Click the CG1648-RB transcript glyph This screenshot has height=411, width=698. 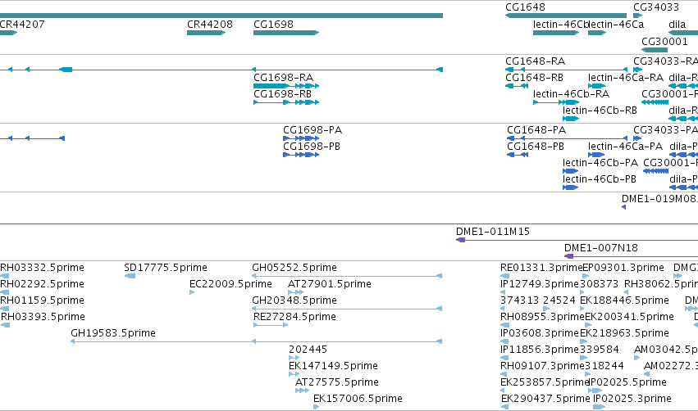click(517, 86)
